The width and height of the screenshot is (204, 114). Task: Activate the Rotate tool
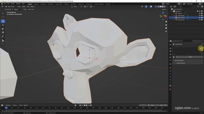point(3,25)
